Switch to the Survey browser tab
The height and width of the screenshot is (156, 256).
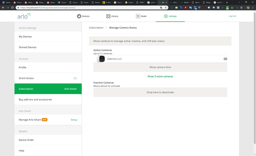pos(74,3)
